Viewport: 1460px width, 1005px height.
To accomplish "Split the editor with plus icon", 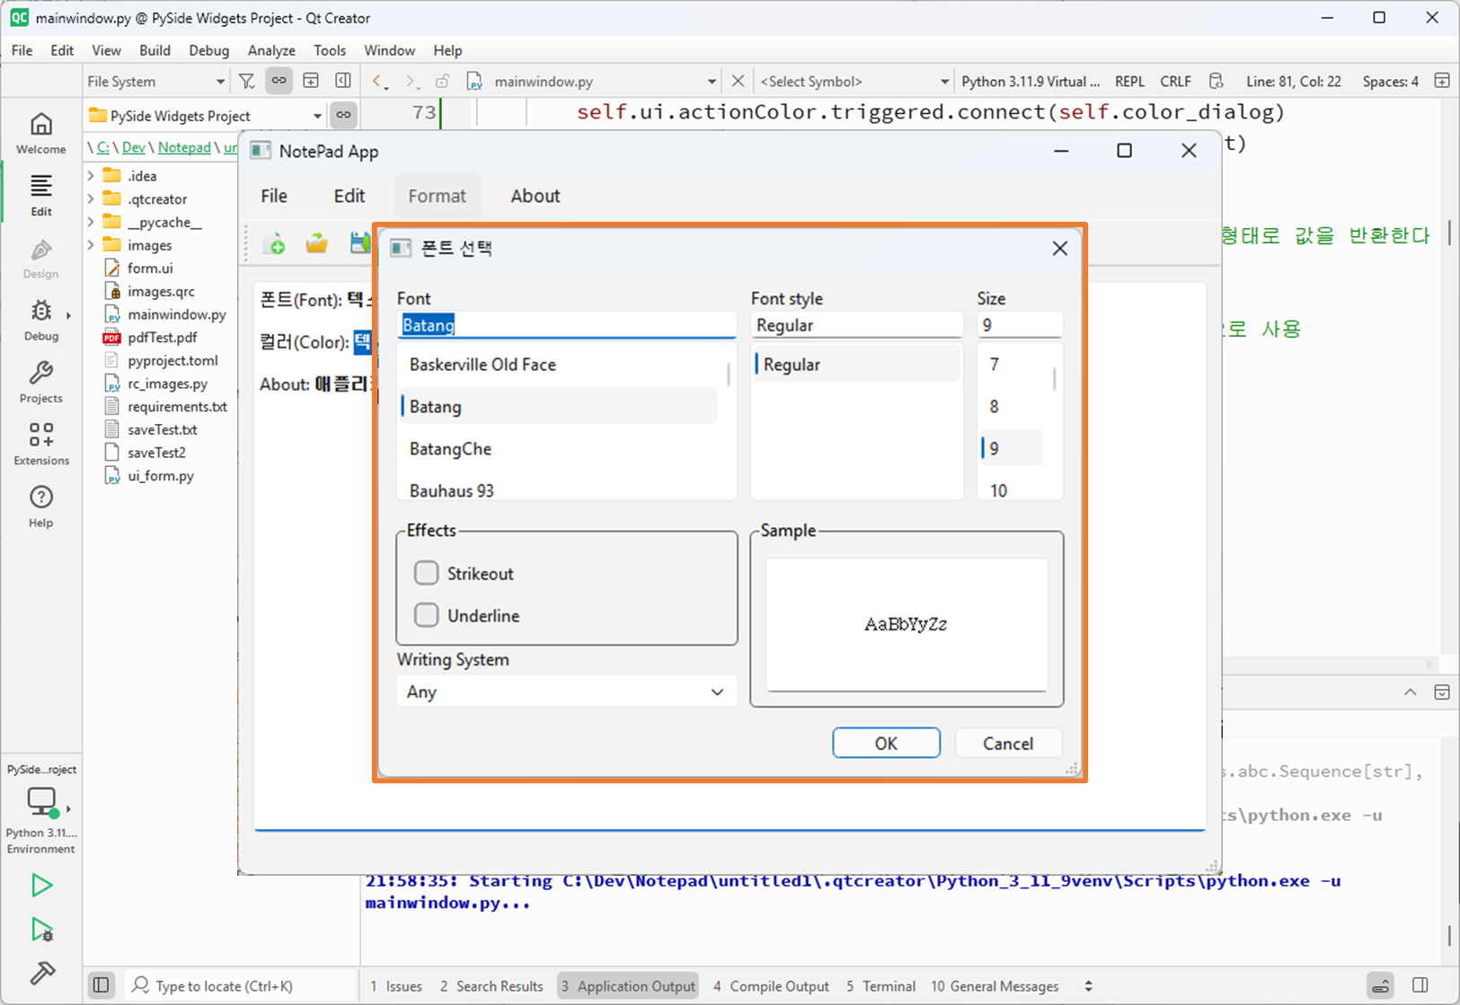I will point(1442,81).
